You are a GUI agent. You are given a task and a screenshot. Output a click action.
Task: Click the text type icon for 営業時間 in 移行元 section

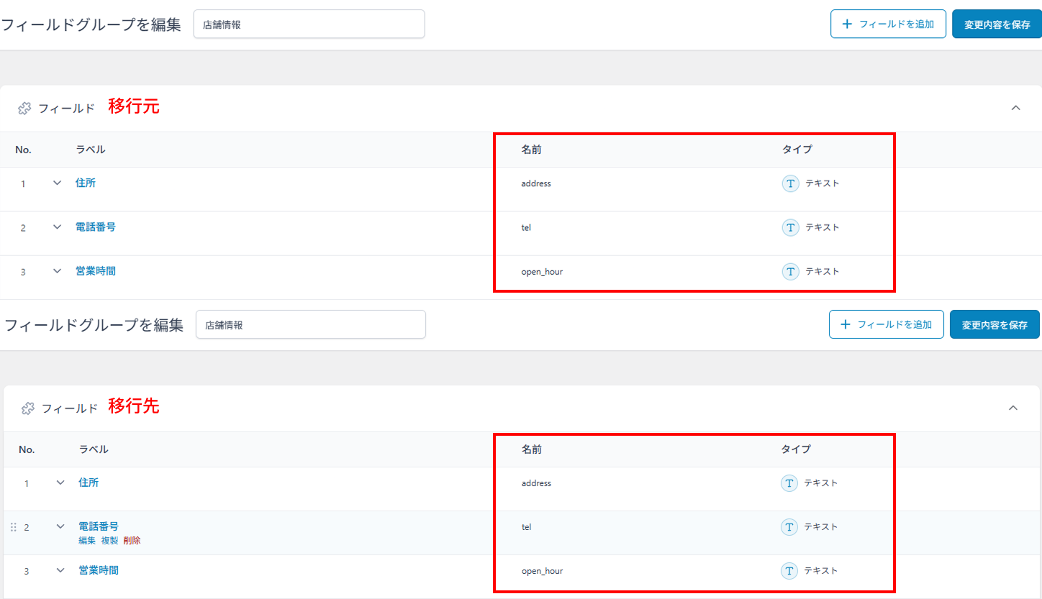point(790,271)
